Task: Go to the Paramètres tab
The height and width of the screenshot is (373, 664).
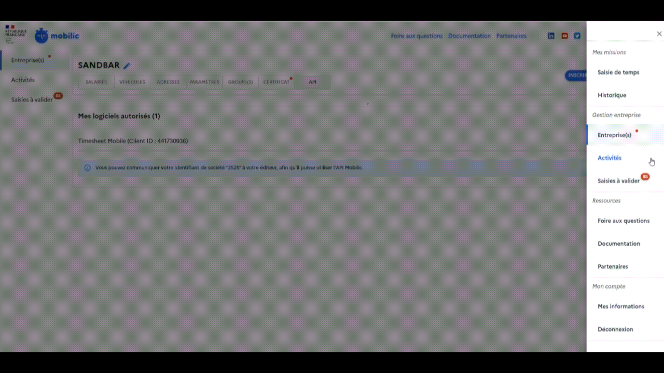Action: pyautogui.click(x=204, y=82)
